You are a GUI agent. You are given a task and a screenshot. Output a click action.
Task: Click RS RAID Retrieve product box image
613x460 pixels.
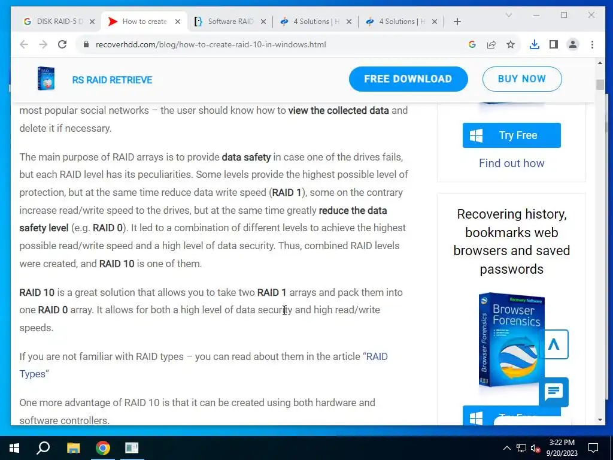pyautogui.click(x=45, y=78)
